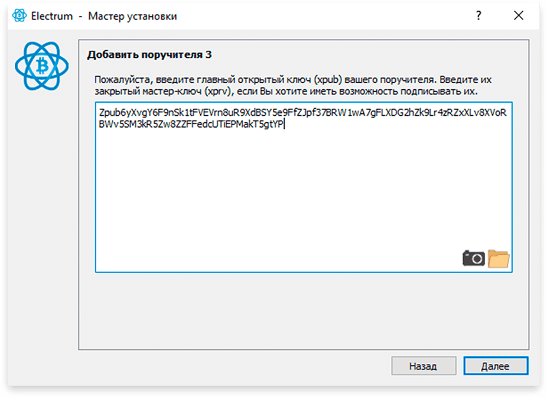This screenshot has height=397, width=547.
Task: Go back with the Назад button
Action: coord(424,366)
